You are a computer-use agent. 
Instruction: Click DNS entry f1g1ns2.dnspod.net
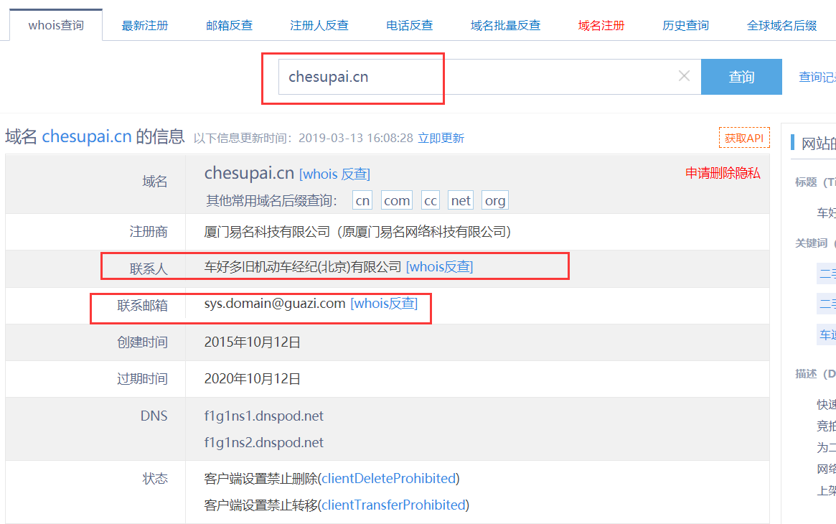[x=264, y=442]
